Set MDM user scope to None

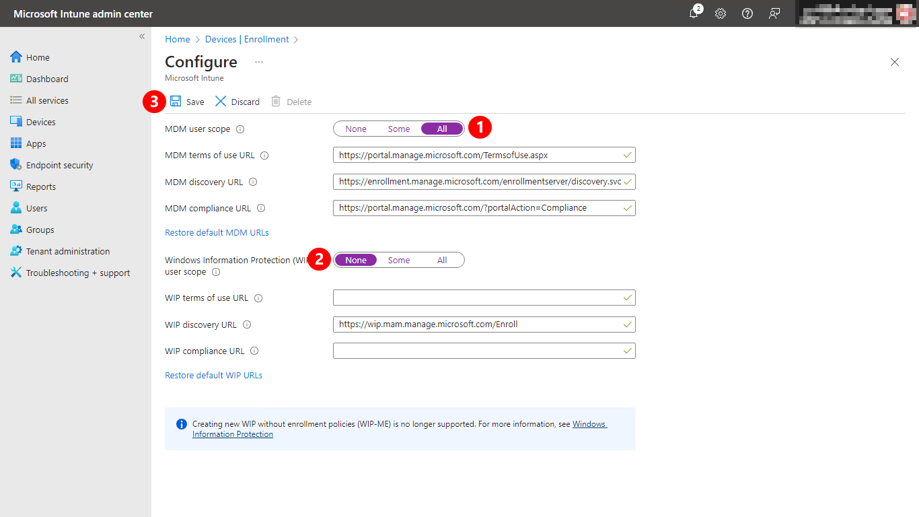[356, 129]
